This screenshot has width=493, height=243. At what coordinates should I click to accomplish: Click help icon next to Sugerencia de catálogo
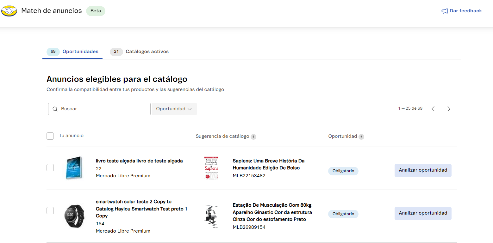pyautogui.click(x=253, y=137)
